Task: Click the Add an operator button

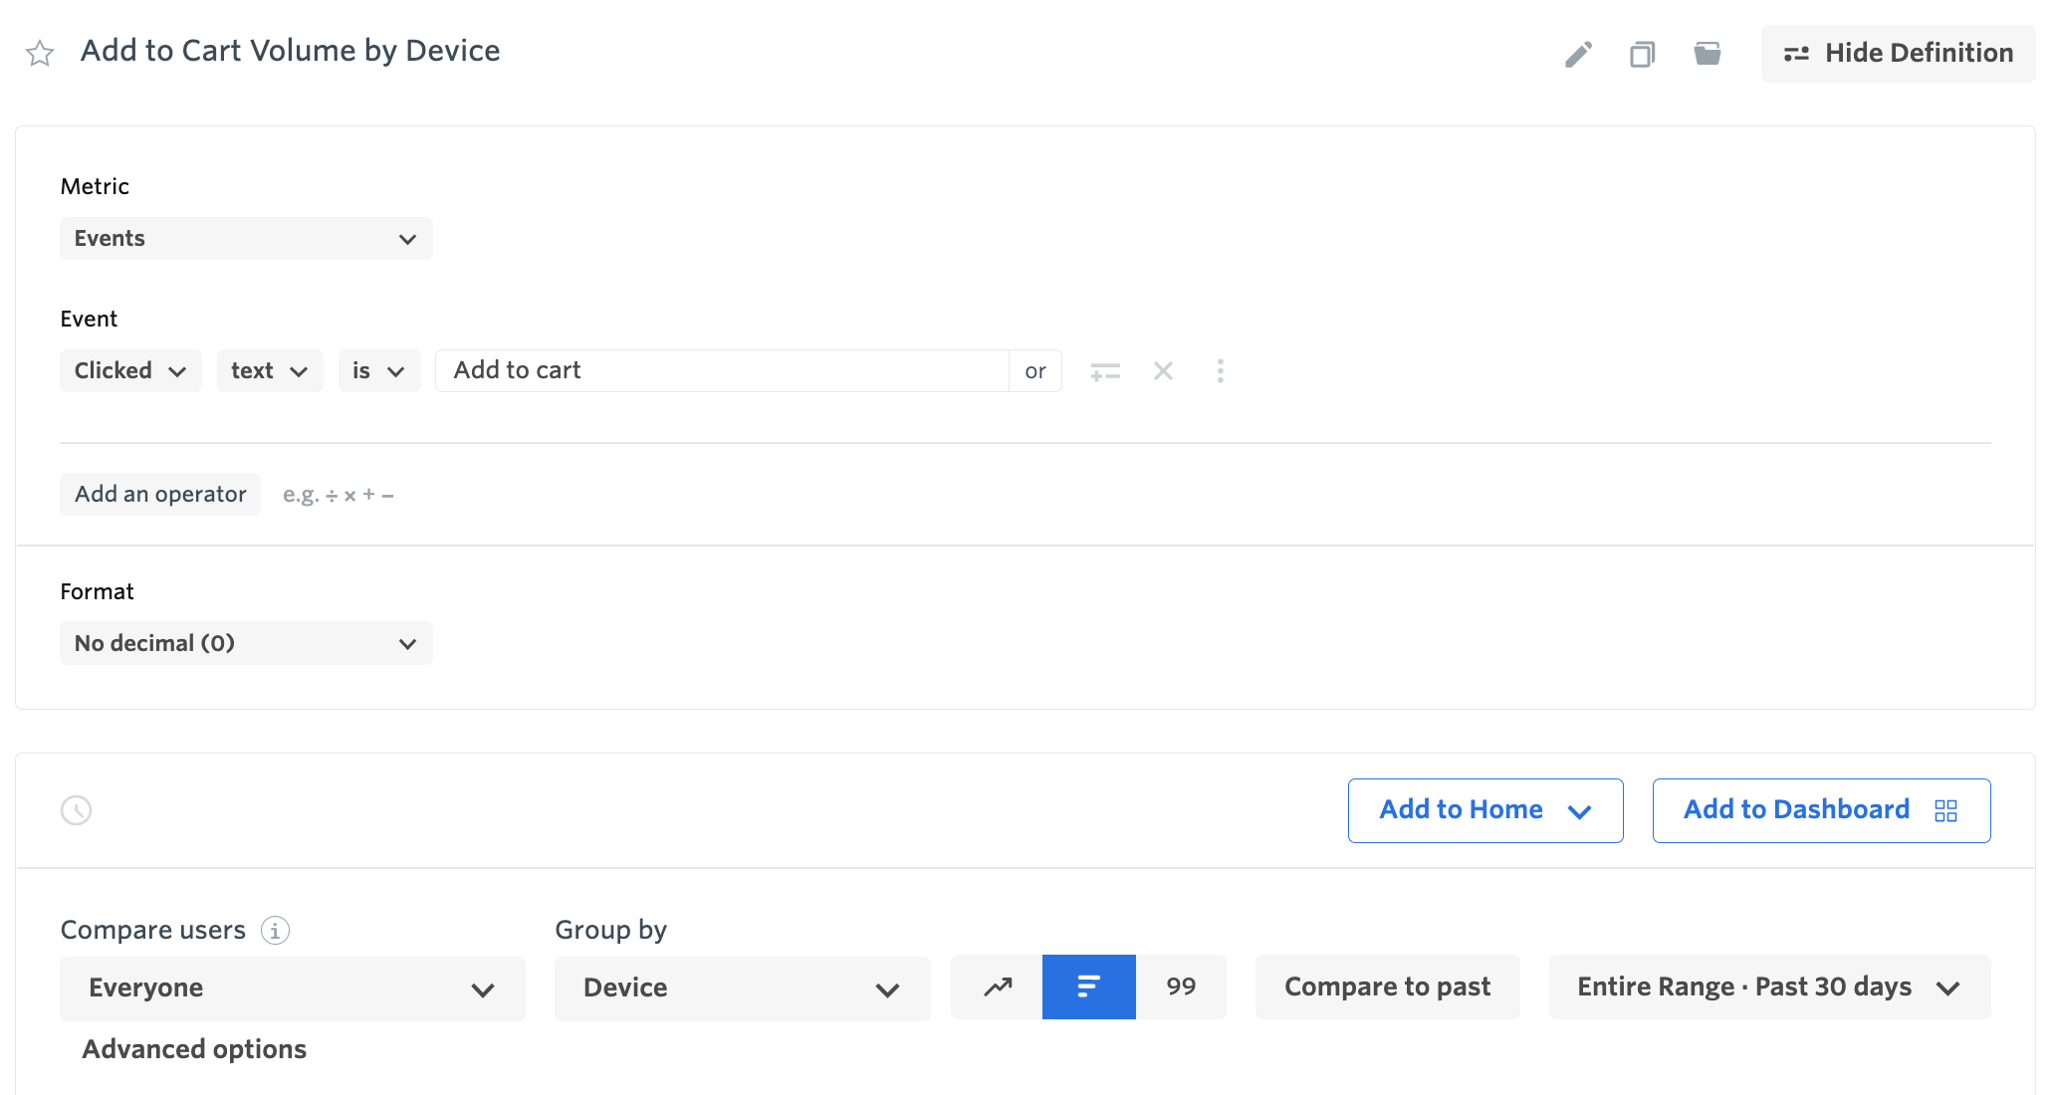Action: [x=160, y=494]
